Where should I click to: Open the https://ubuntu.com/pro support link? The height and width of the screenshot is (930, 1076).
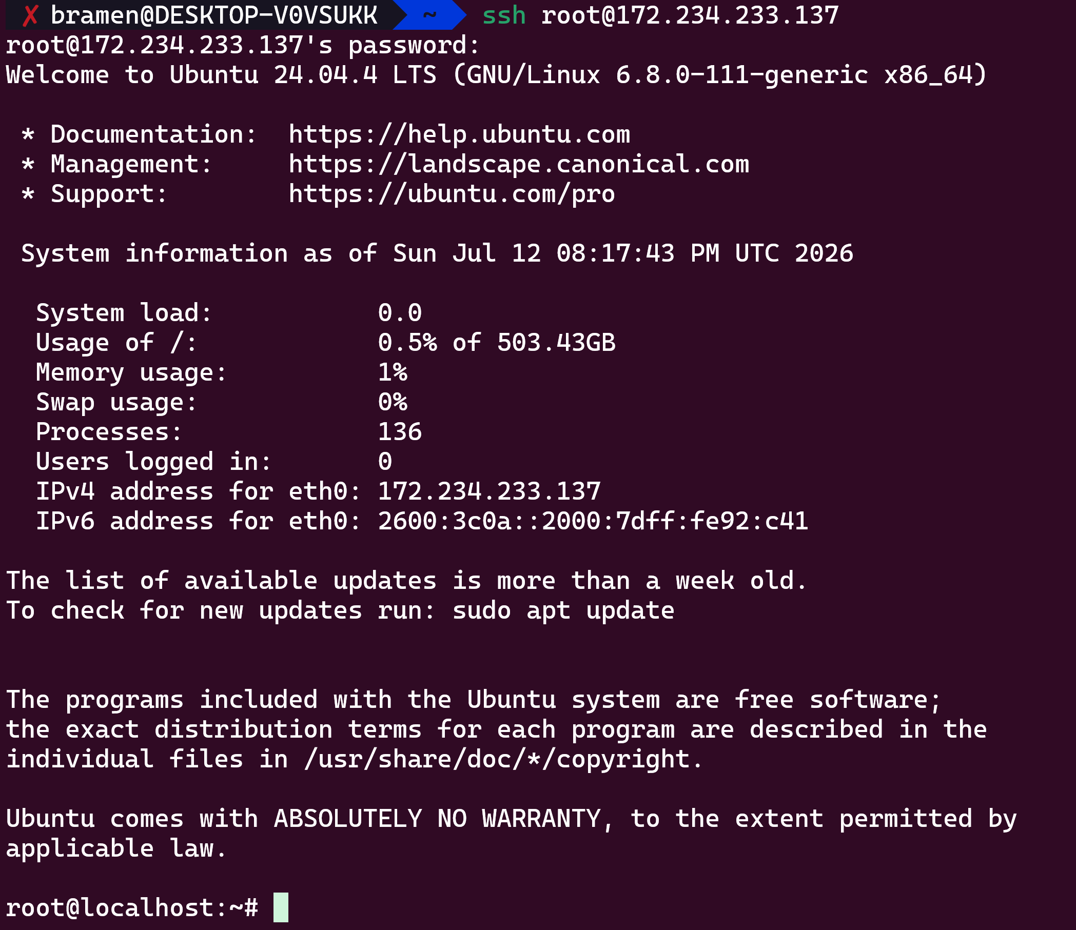point(452,194)
